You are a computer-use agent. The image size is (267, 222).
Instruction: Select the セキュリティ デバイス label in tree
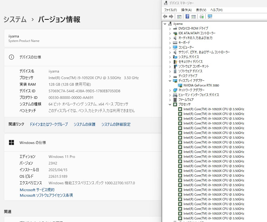tap(190, 61)
